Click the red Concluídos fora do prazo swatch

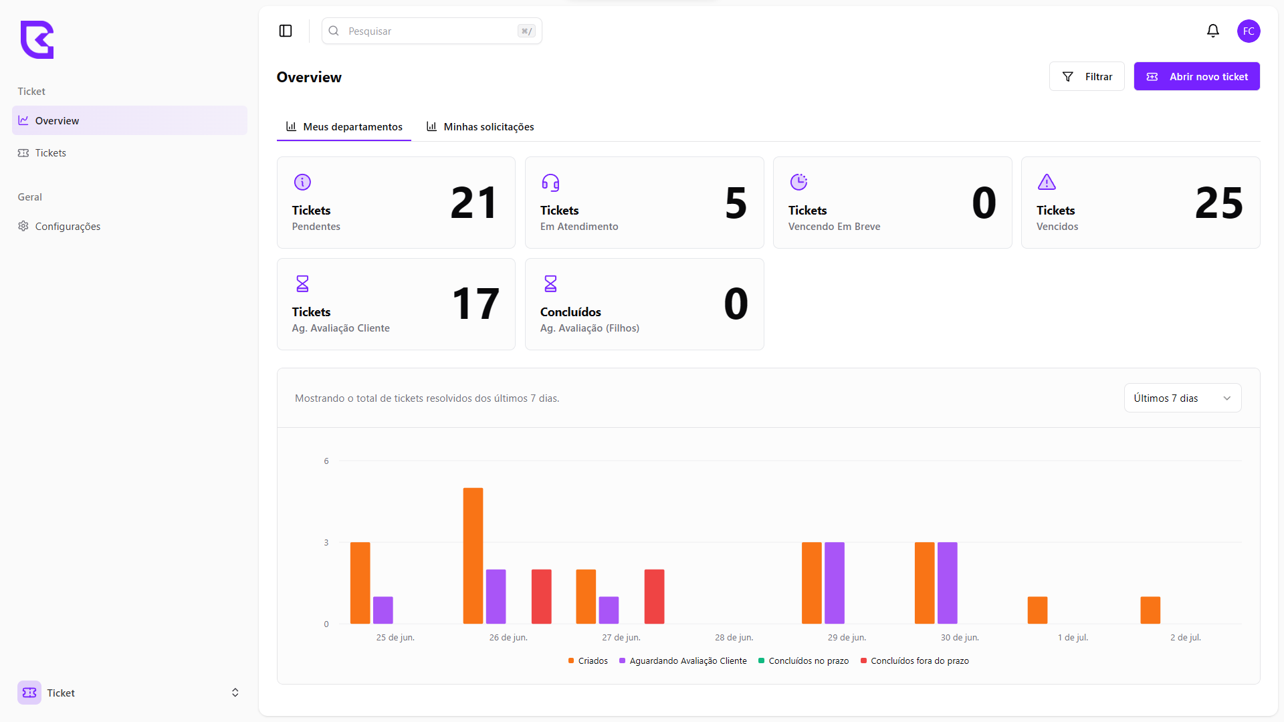863,660
